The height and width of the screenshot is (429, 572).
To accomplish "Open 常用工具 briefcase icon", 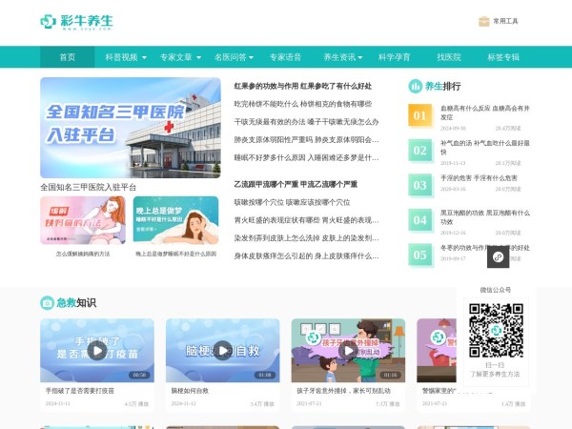I will (x=483, y=21).
